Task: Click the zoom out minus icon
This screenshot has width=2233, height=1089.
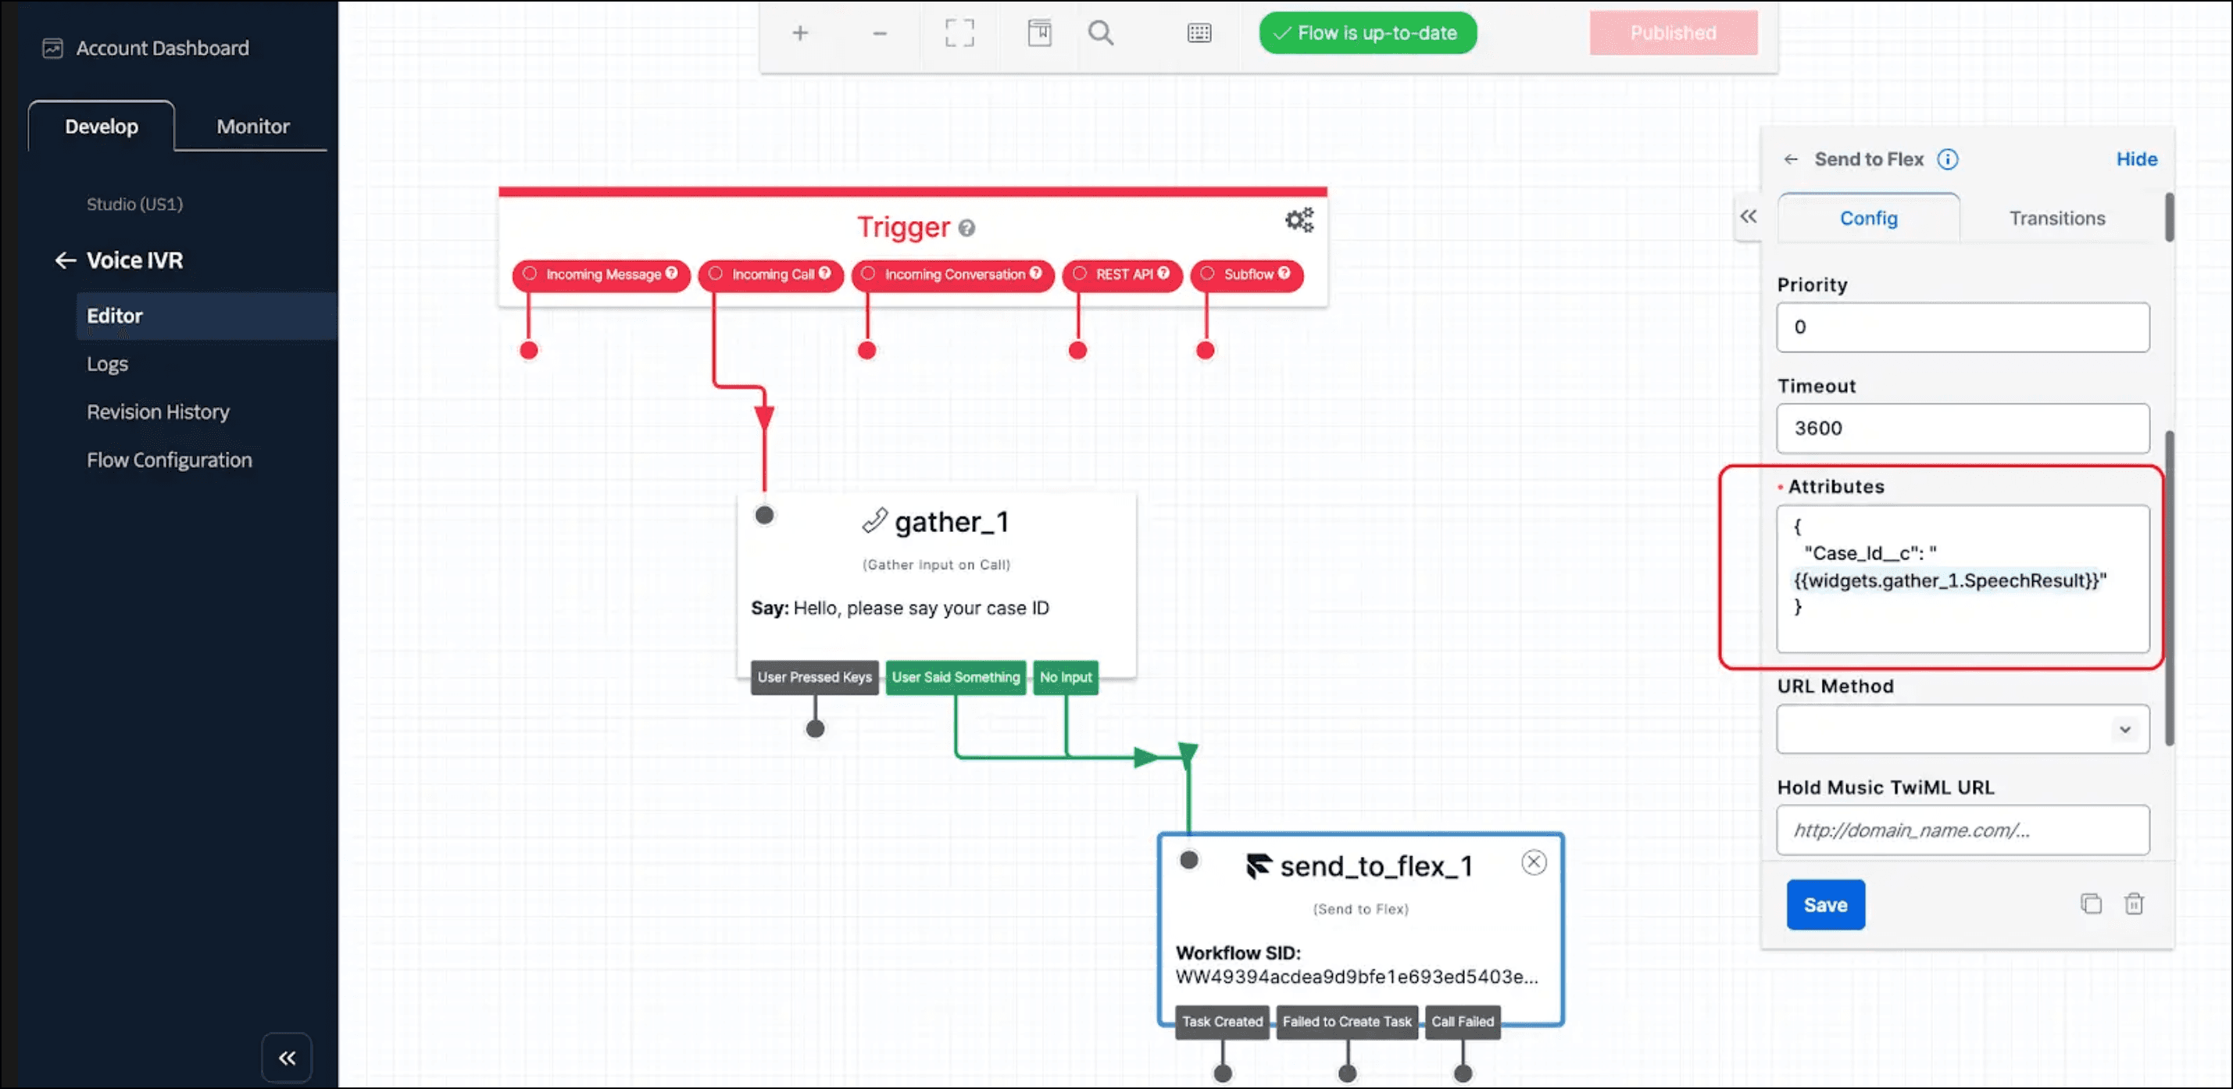Action: click(880, 33)
